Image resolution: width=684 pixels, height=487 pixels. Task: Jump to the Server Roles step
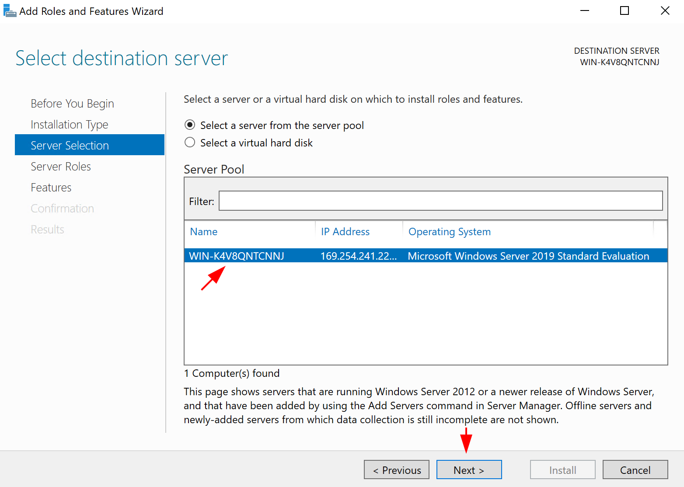pyautogui.click(x=61, y=166)
